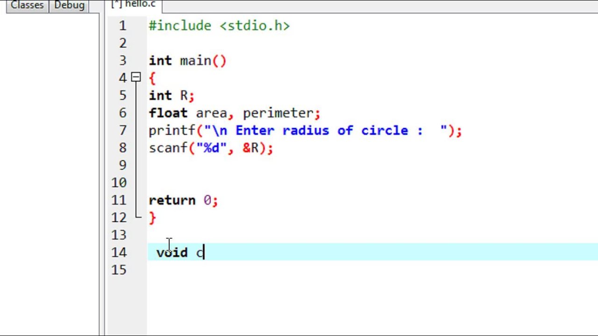Click the printf Enter radius statement

coord(305,131)
